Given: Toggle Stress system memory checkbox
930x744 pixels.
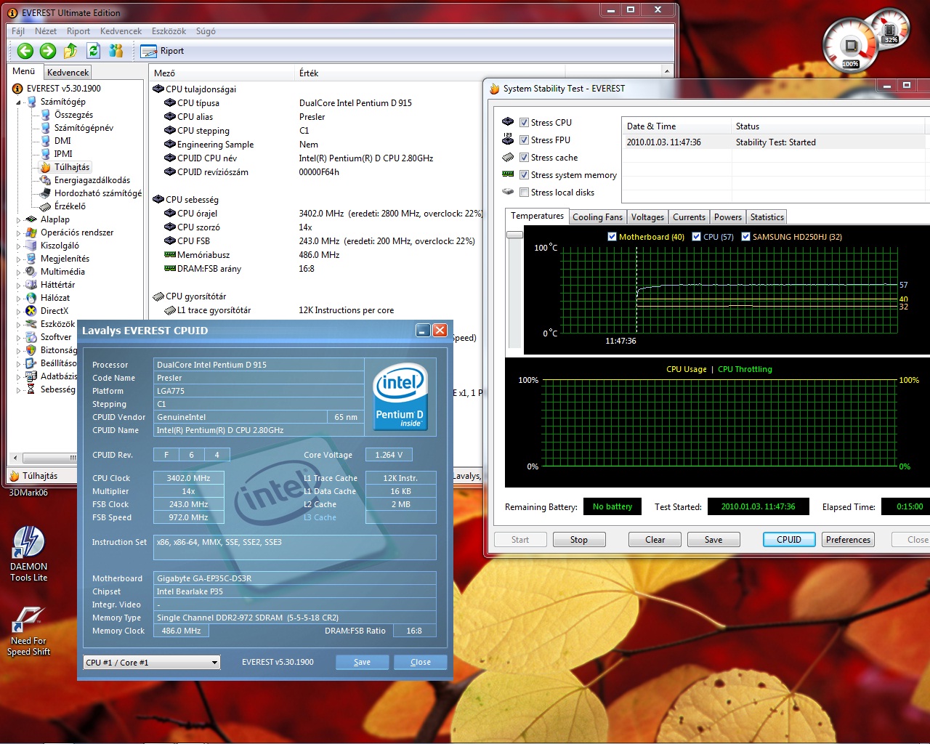Looking at the screenshot, I should (x=524, y=174).
